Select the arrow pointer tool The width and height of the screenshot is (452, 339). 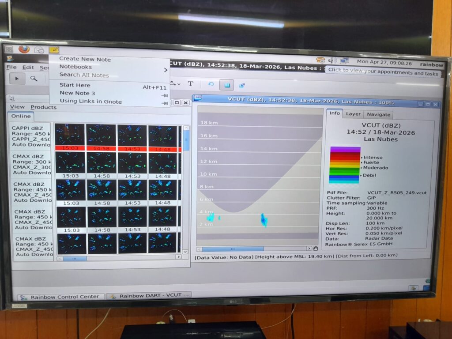[x=17, y=79]
